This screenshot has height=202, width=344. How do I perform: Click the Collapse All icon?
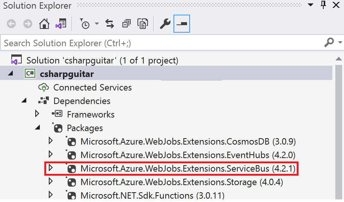[126, 24]
